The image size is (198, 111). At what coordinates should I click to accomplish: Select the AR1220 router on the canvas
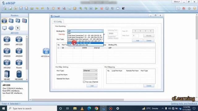tap(46, 51)
